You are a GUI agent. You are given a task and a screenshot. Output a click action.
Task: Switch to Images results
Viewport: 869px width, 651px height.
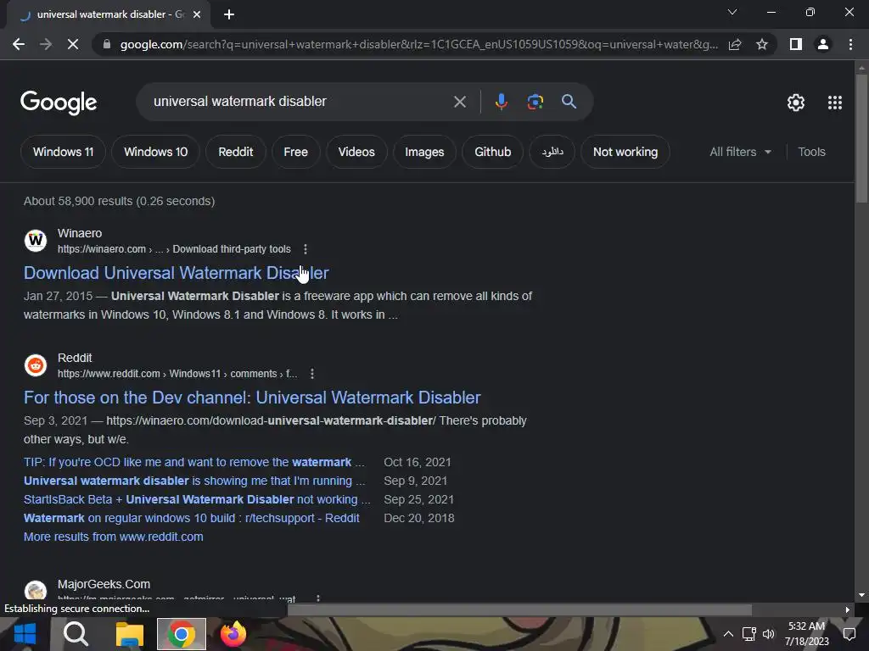(424, 152)
